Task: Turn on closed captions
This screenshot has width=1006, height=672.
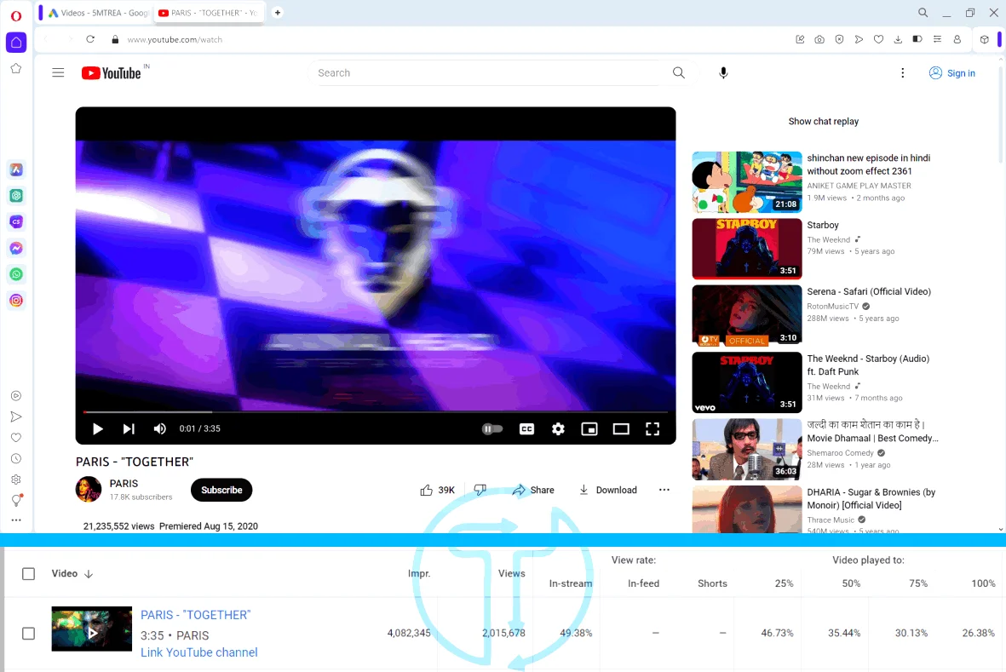Action: click(x=526, y=429)
